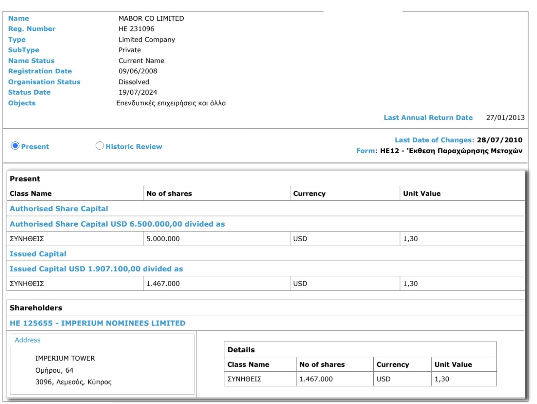Click the Last Annual Return Date label
The image size is (537, 404).
428,118
